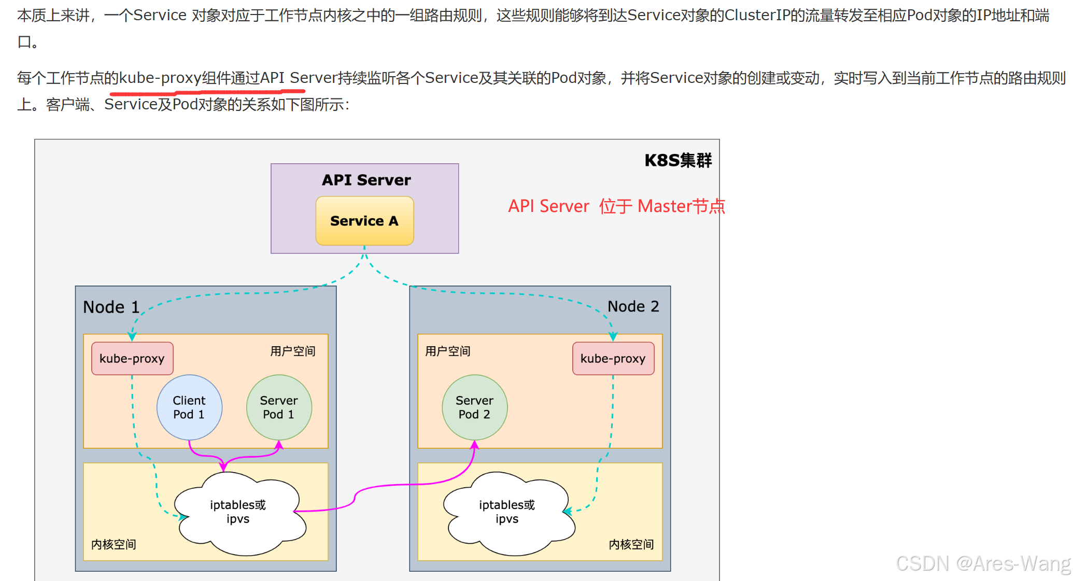Click 内核空间 label in Node 2
This screenshot has height=581, width=1073.
[x=631, y=544]
